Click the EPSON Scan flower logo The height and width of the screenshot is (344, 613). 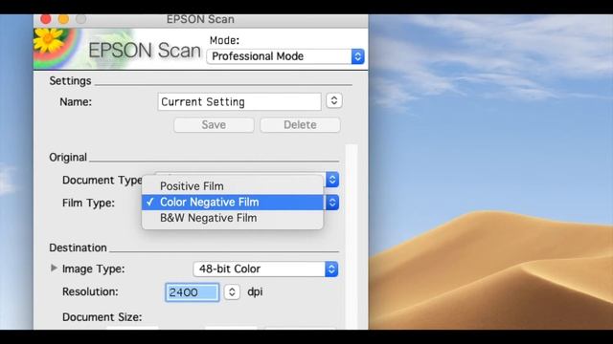49,40
